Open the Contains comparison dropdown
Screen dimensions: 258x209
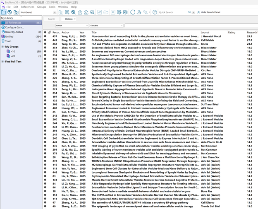106,26
